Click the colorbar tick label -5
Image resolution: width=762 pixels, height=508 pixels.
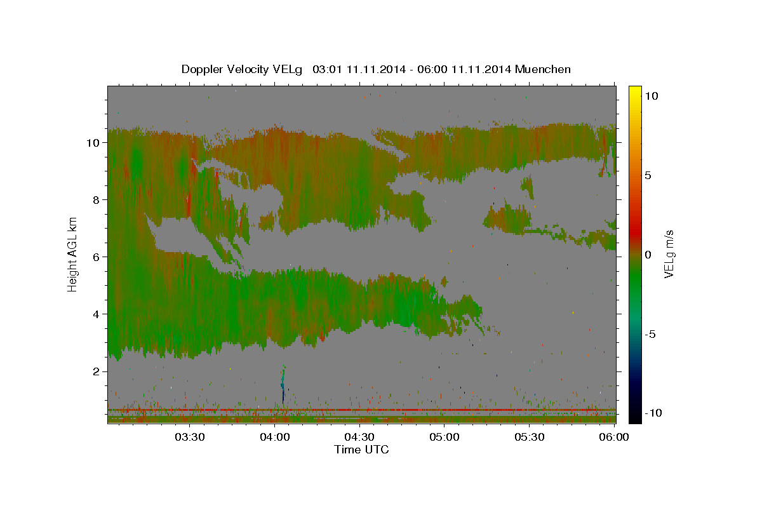pos(650,334)
